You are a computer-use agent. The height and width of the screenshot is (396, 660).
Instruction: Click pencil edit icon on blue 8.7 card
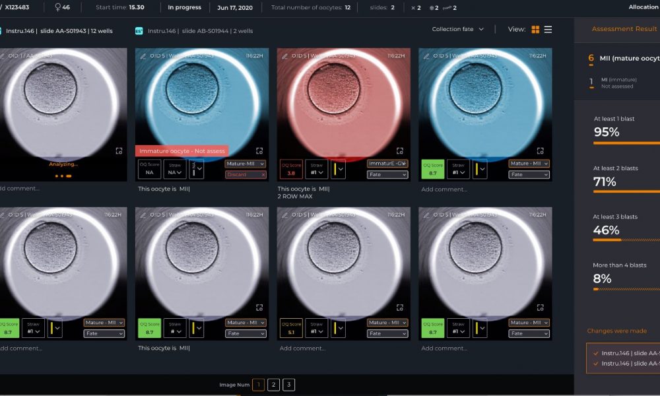tap(426, 56)
